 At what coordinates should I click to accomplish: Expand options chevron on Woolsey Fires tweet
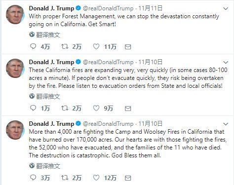[226, 124]
